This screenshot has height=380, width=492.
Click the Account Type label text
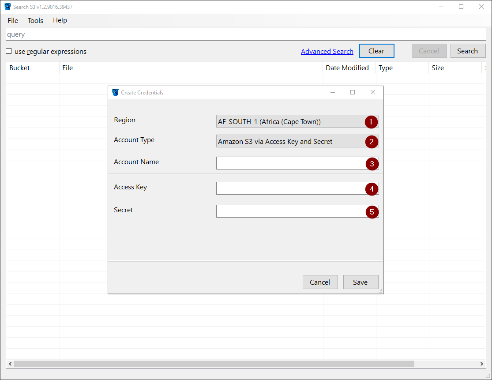click(134, 140)
